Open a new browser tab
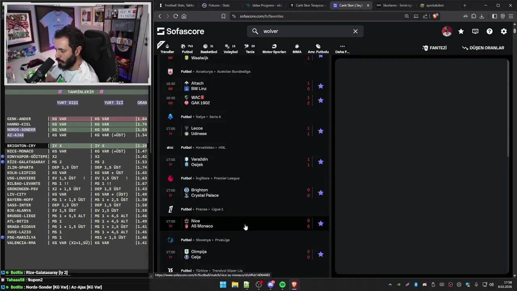 (x=464, y=5)
